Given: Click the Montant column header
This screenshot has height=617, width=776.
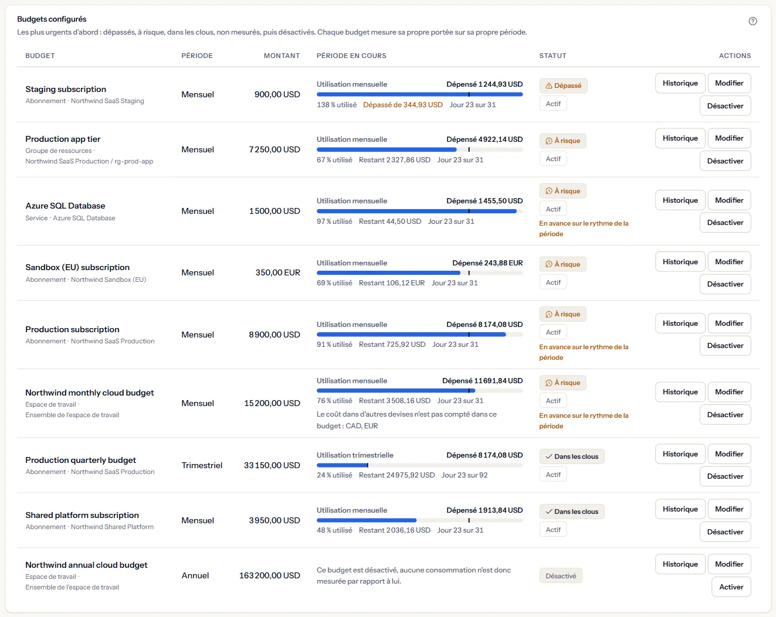Looking at the screenshot, I should [282, 56].
